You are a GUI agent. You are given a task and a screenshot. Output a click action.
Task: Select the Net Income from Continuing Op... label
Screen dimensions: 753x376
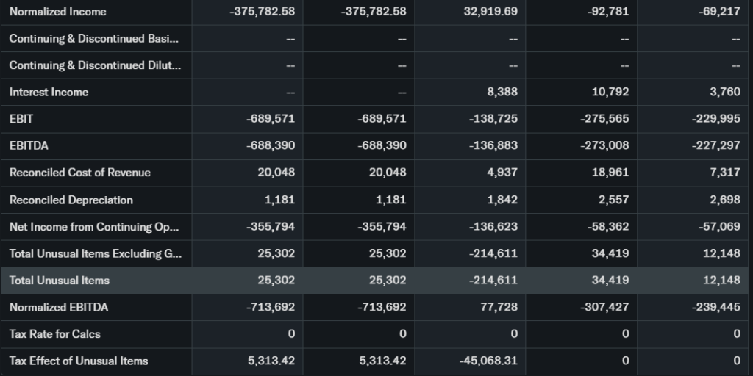click(94, 226)
